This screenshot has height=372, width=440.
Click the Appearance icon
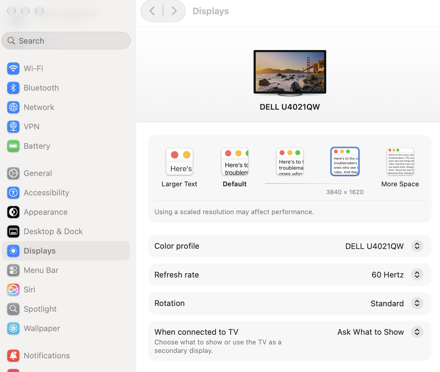[x=13, y=212]
